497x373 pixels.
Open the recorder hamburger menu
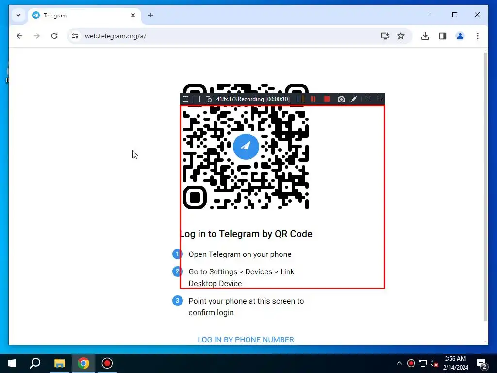coord(186,99)
